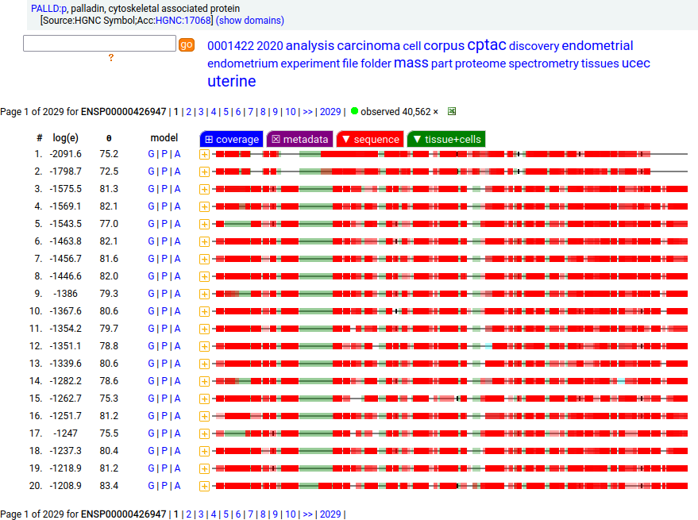Screen dimensions: 698x520
Task: Click the 'cptac' tag
Action: pos(487,44)
